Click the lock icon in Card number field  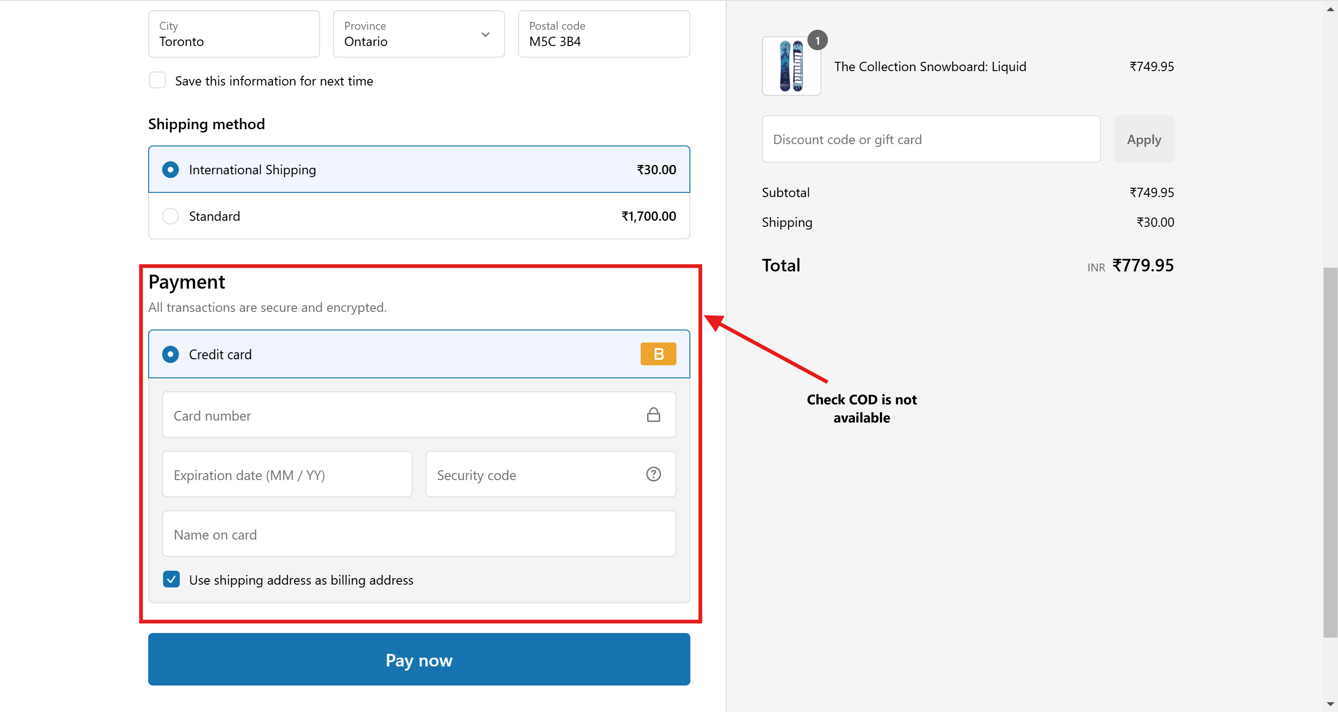point(653,415)
